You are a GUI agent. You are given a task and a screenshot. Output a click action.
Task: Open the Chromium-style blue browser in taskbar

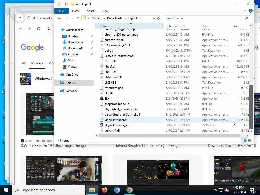(117, 190)
